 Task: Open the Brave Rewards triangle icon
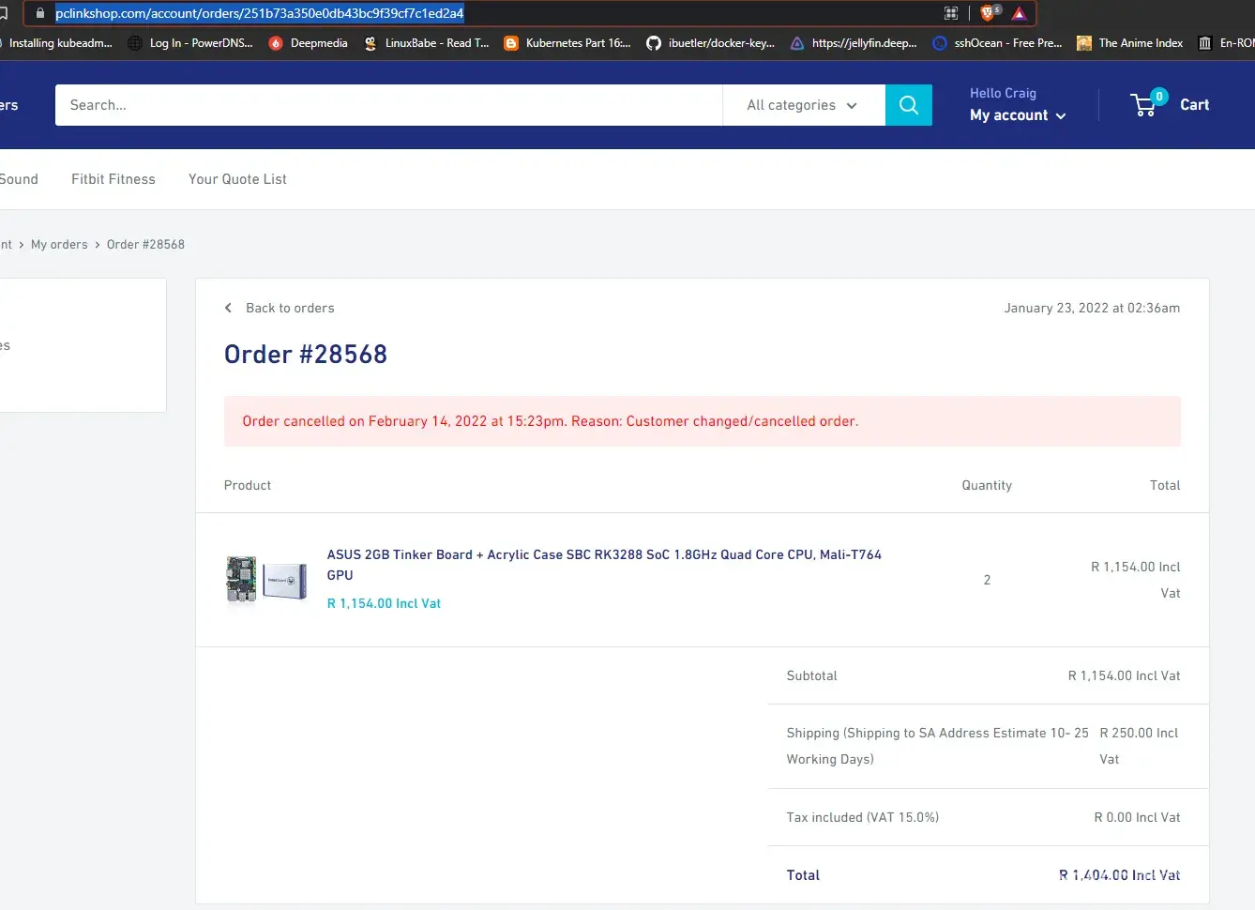1020,13
